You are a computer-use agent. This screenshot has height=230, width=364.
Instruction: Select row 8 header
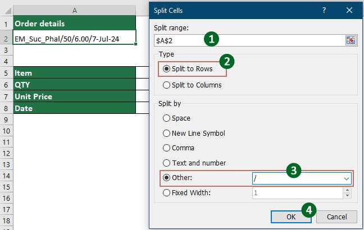point(7,108)
